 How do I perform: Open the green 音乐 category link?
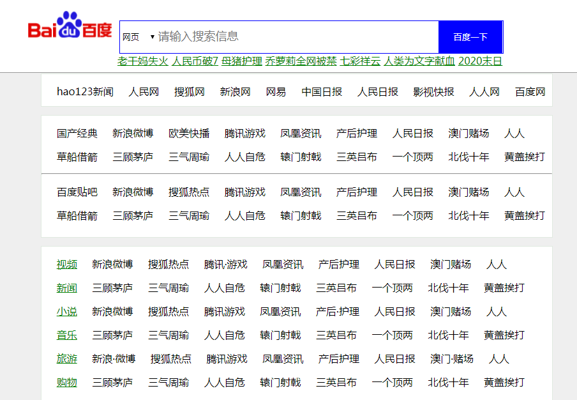66,335
